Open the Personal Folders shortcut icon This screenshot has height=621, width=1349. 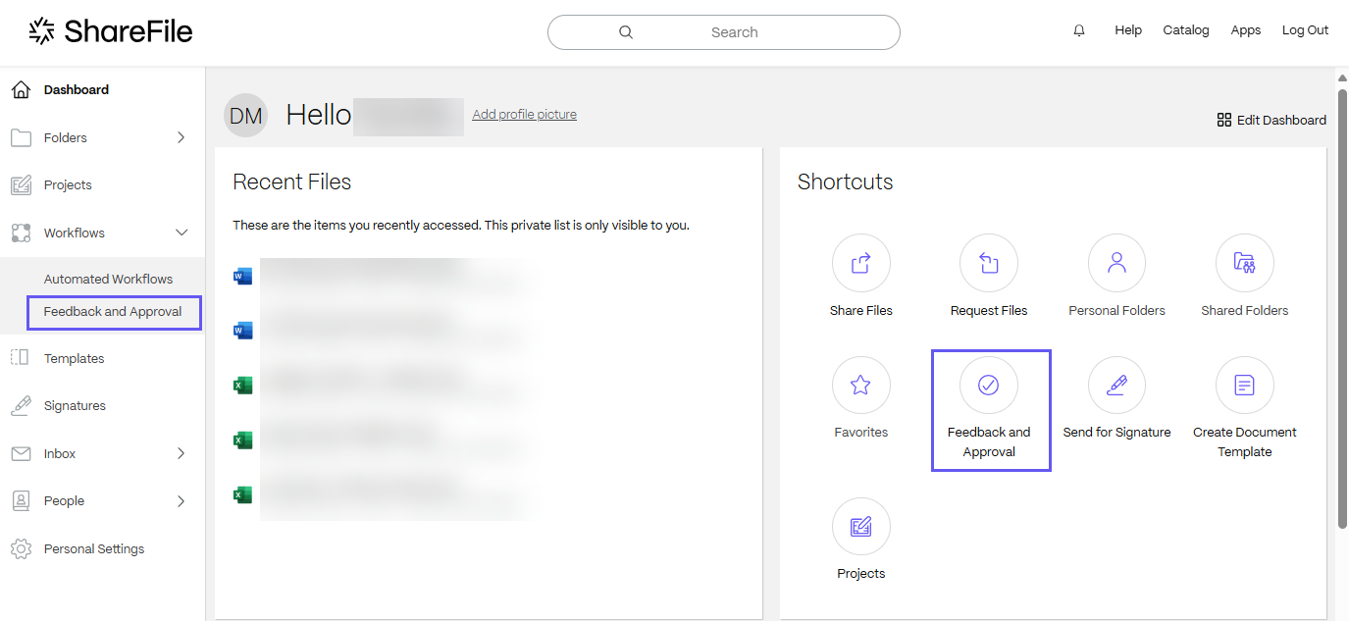(1116, 263)
